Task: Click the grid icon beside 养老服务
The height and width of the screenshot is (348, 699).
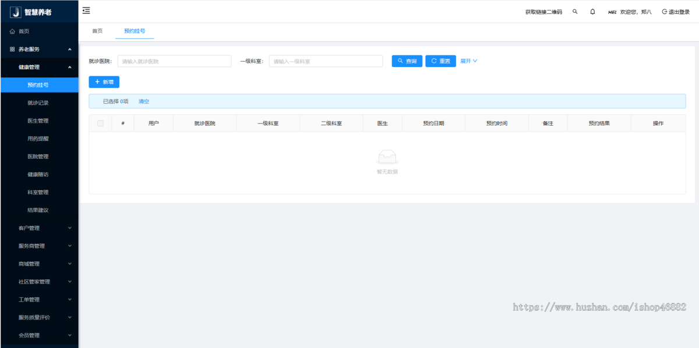Action: 13,49
